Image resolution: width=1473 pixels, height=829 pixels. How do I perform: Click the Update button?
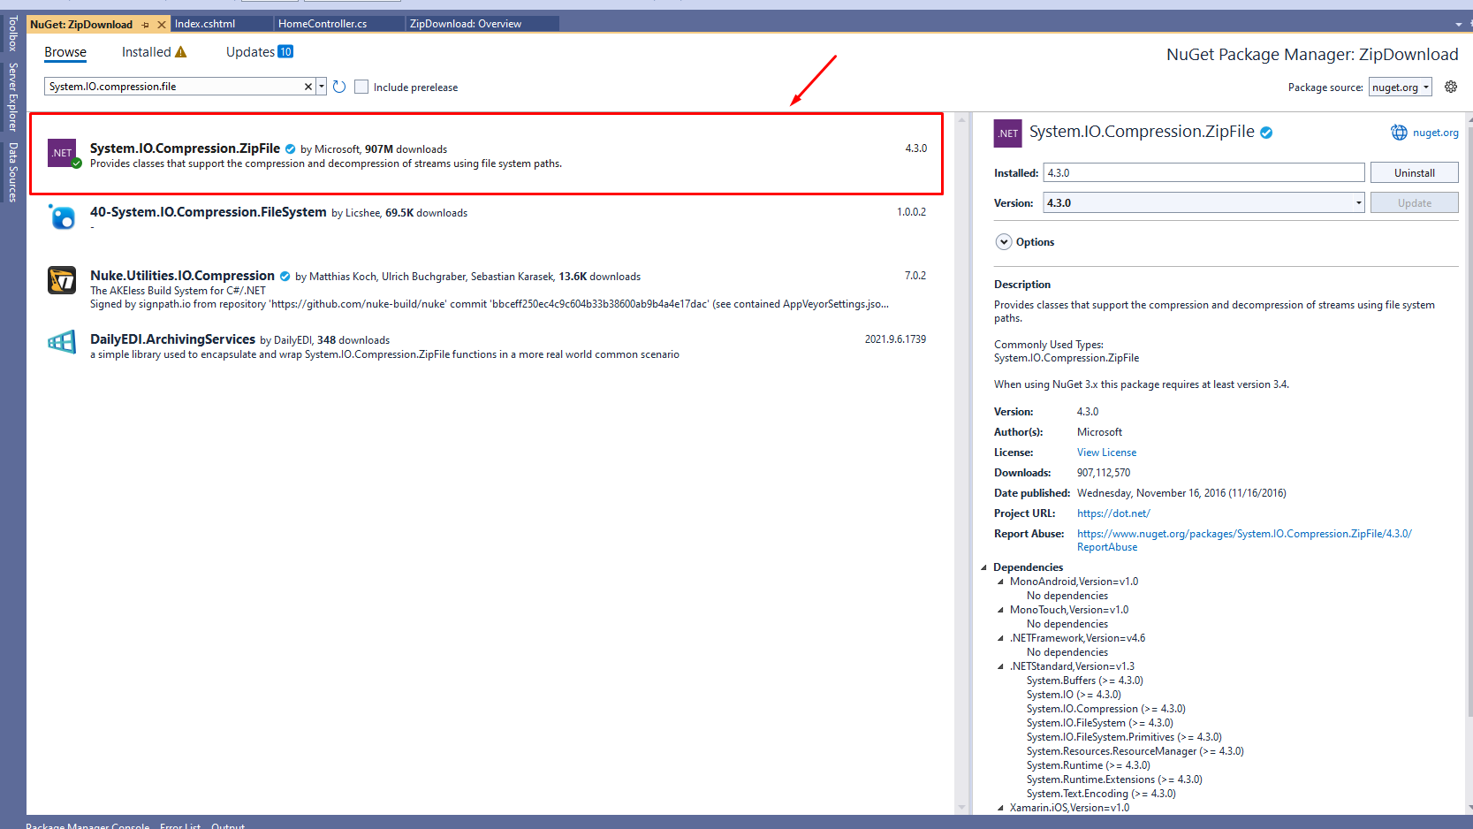[1414, 203]
